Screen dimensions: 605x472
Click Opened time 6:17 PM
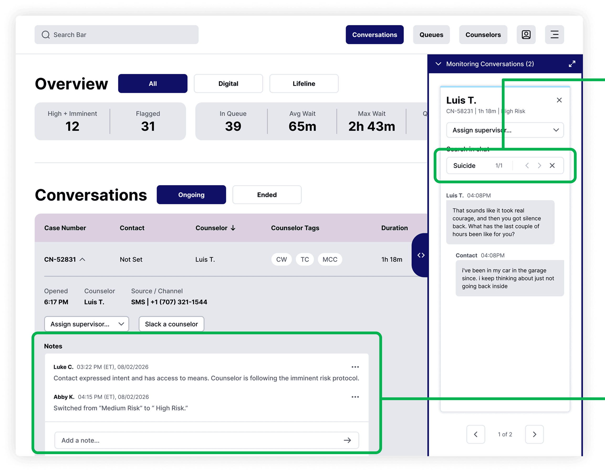56,302
